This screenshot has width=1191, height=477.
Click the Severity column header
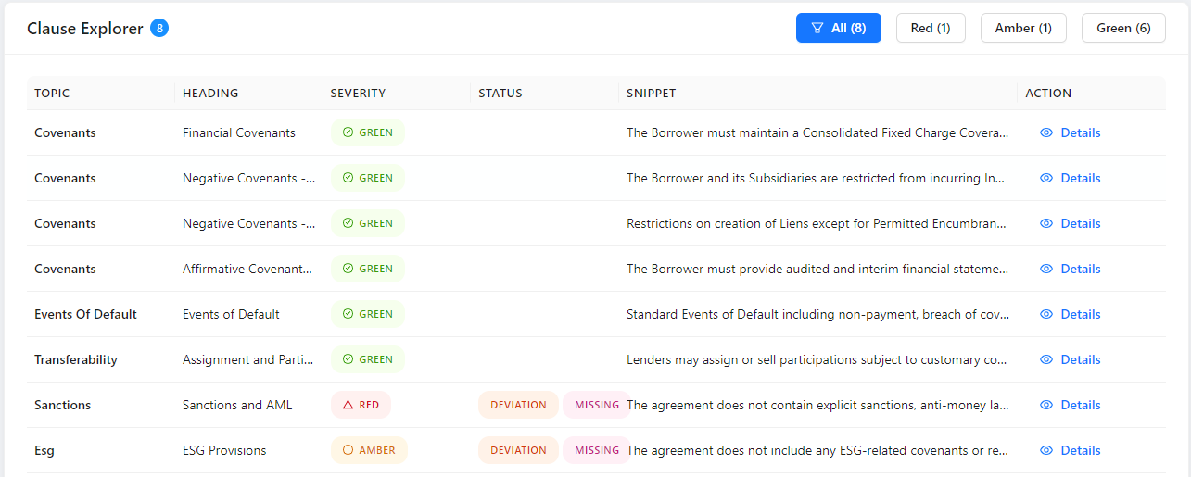click(x=358, y=93)
